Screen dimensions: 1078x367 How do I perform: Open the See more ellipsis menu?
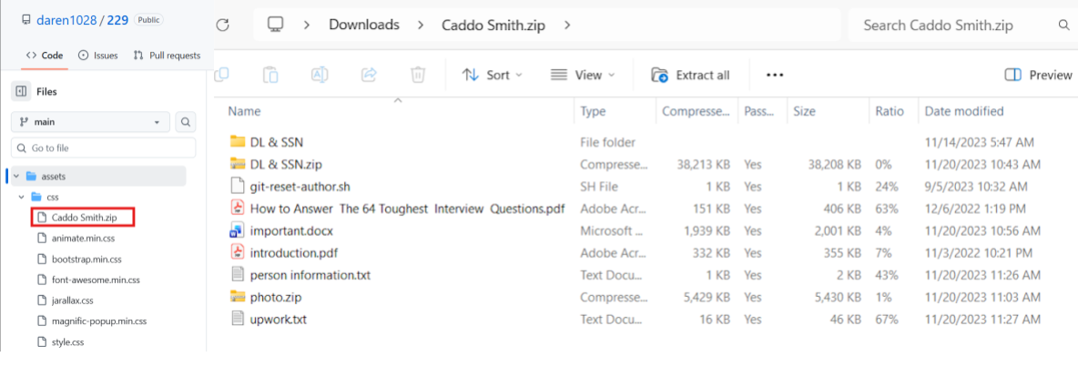coord(775,75)
